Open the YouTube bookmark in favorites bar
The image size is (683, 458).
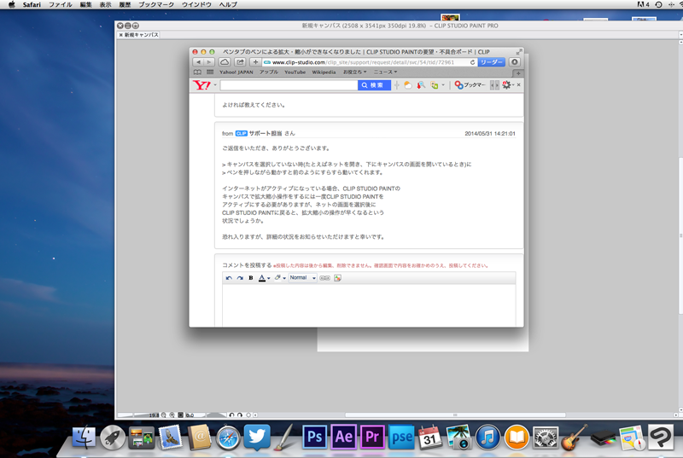pos(295,72)
